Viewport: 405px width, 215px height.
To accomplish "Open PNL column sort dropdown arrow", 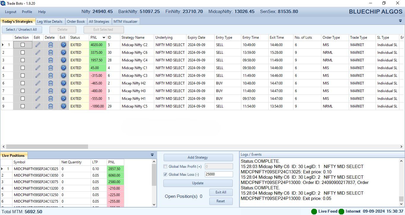I will click(104, 38).
